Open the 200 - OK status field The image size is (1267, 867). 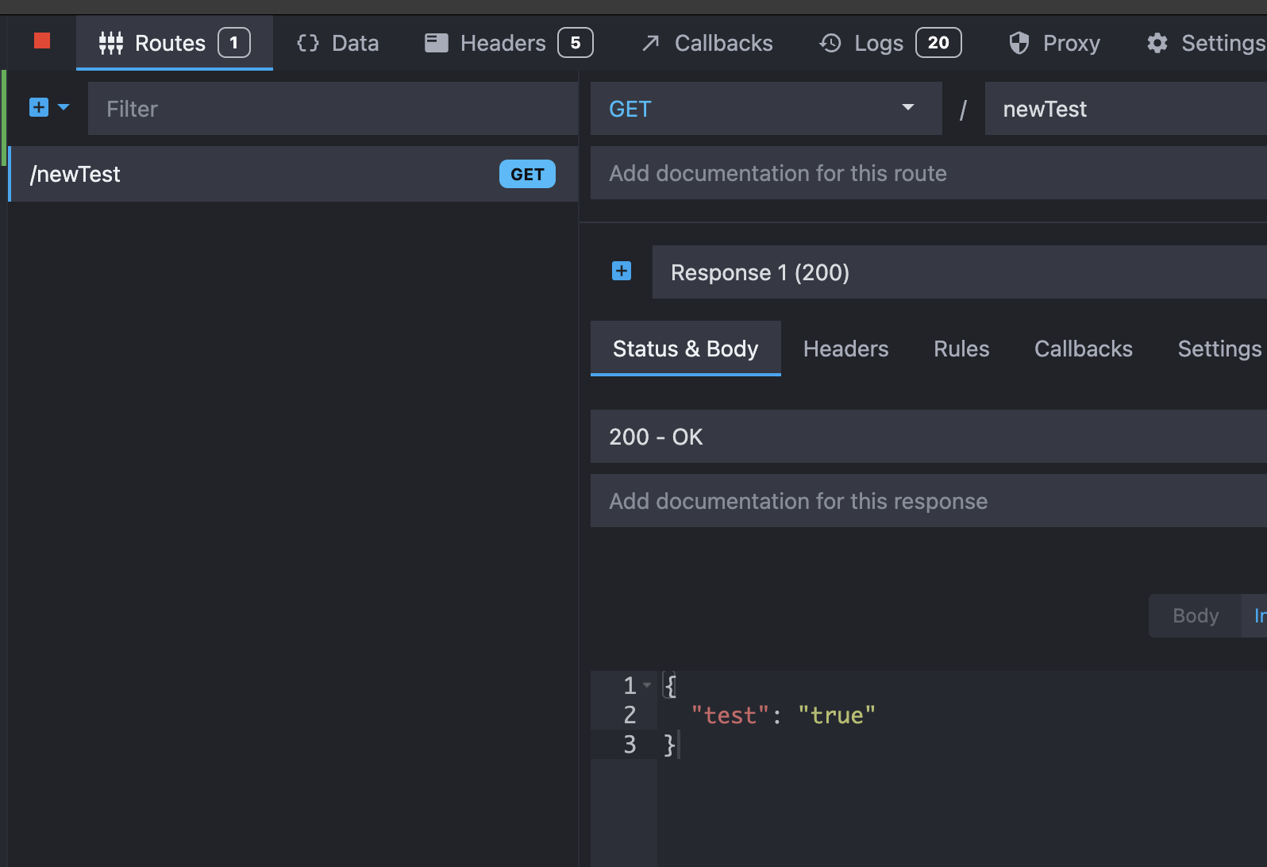click(x=929, y=437)
